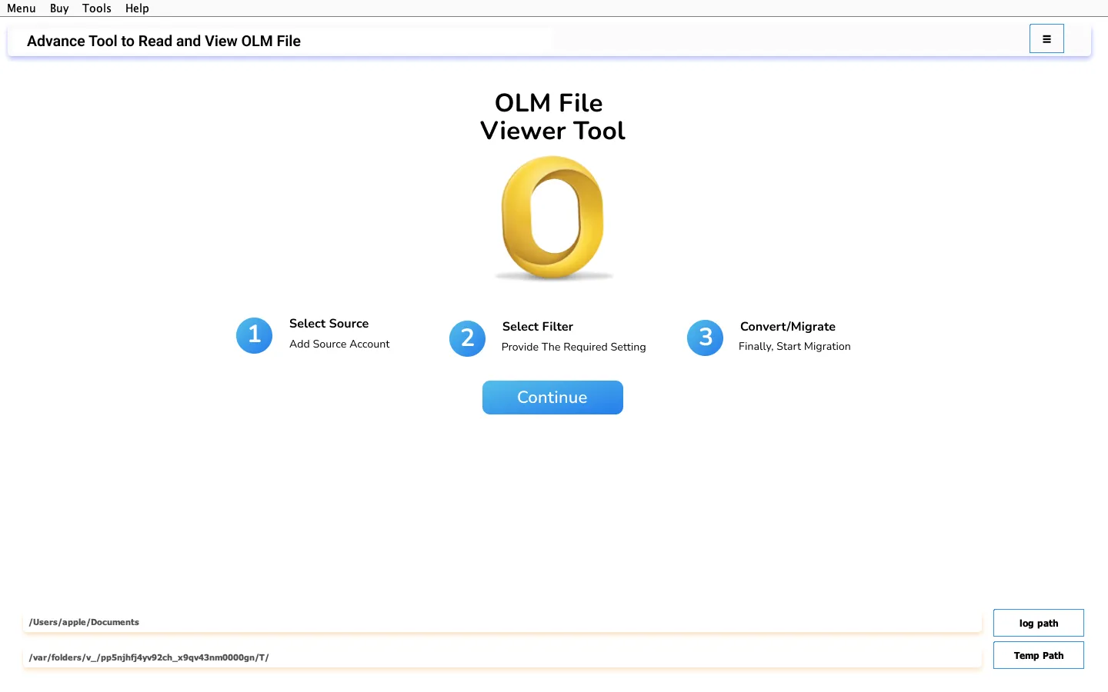
Task: Open the Tools menu
Action: click(97, 8)
